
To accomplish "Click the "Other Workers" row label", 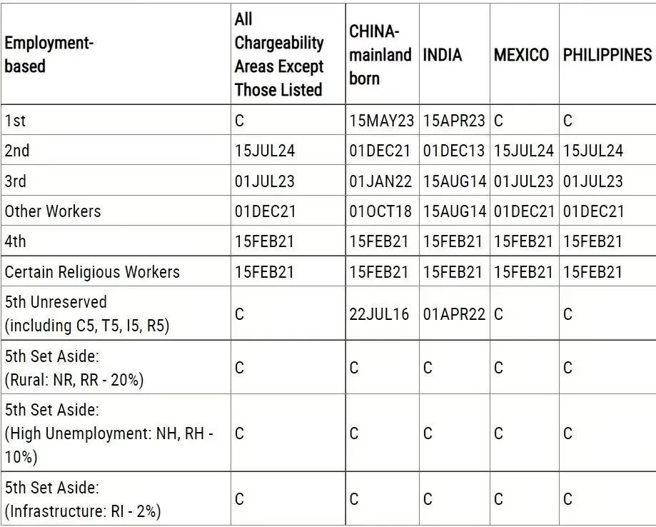I will (53, 211).
